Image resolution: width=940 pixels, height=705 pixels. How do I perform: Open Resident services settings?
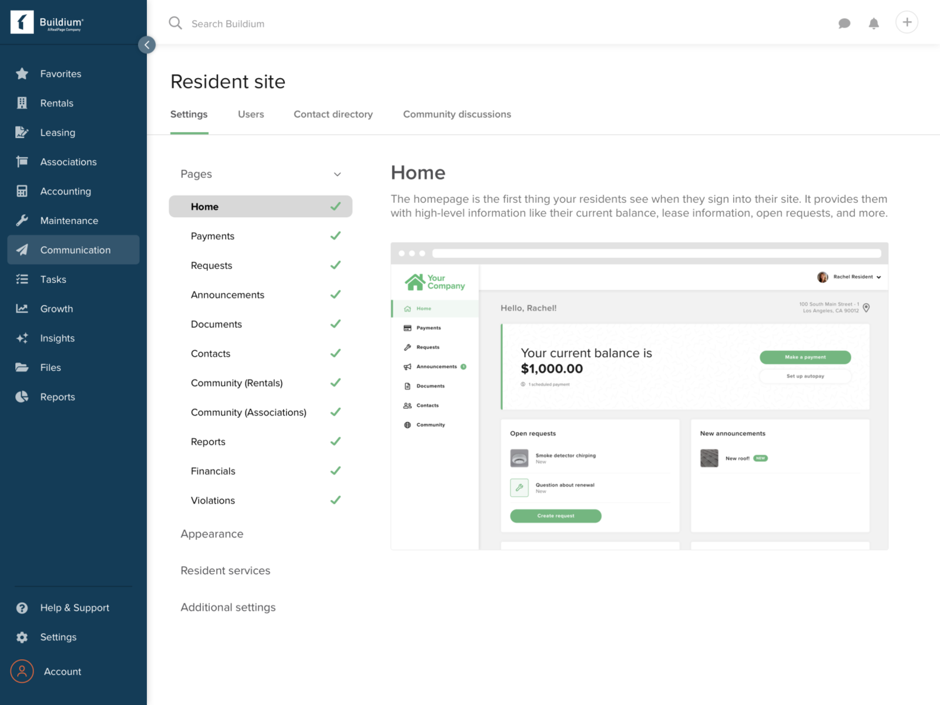tap(225, 570)
